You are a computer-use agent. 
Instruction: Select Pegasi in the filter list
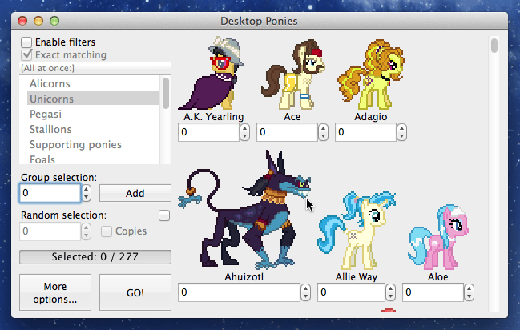click(x=46, y=114)
